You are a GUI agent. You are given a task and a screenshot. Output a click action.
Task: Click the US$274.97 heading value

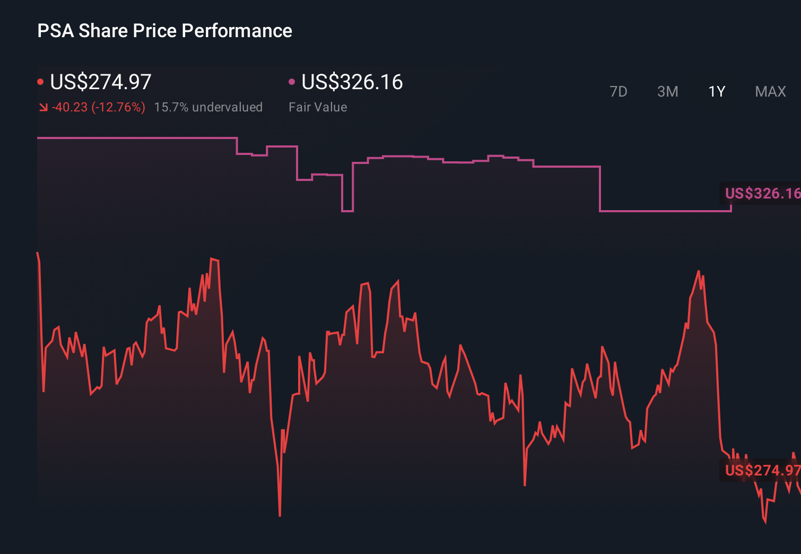[x=100, y=82]
